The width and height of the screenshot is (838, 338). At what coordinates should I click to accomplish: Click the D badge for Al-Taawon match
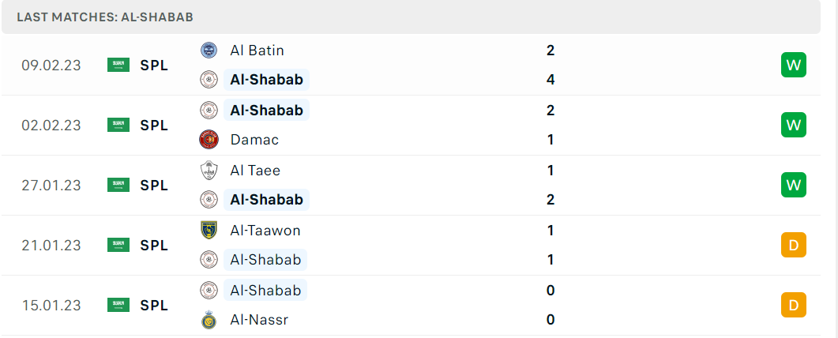point(794,245)
